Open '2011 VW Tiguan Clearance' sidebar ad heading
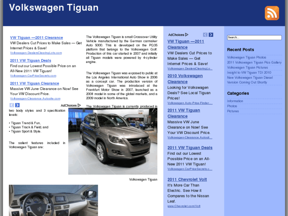 coord(184,113)
